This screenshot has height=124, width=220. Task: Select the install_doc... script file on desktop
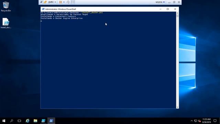(x=6, y=23)
